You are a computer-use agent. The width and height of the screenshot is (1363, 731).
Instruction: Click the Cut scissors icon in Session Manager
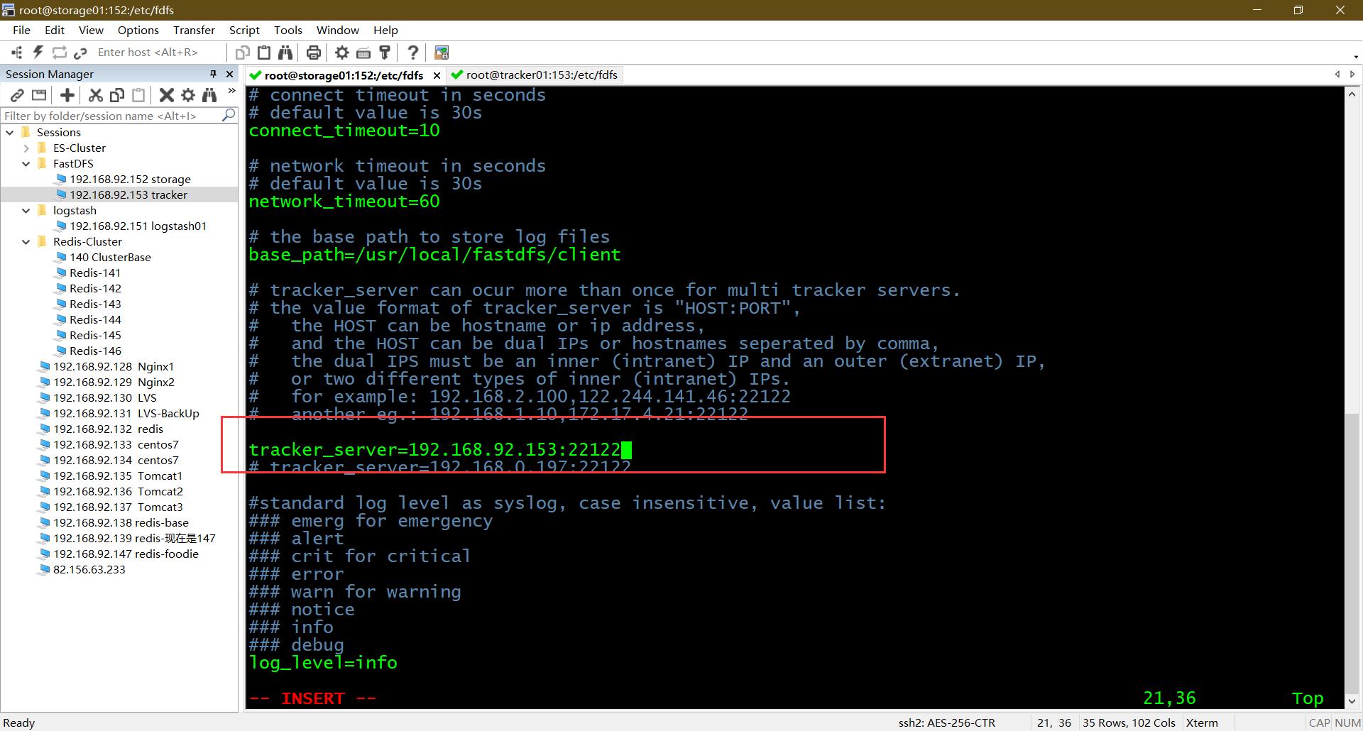(96, 95)
